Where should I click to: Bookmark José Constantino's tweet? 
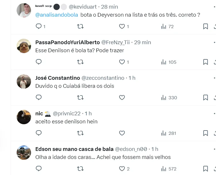click(205, 98)
